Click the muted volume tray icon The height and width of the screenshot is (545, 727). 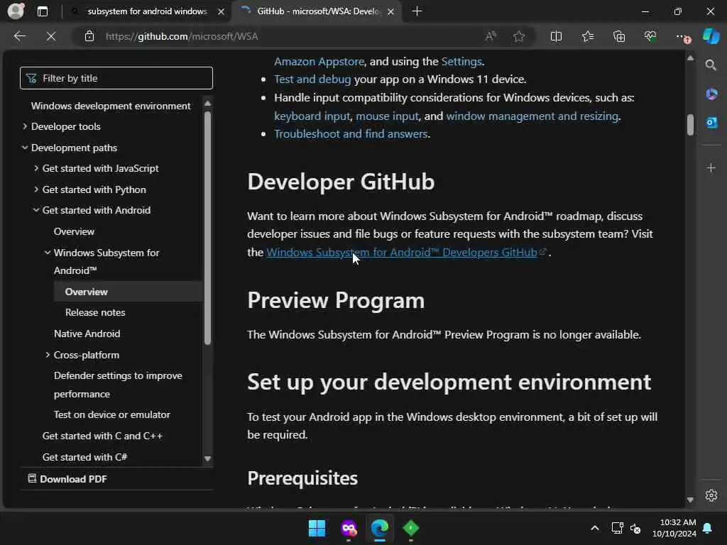point(635,528)
